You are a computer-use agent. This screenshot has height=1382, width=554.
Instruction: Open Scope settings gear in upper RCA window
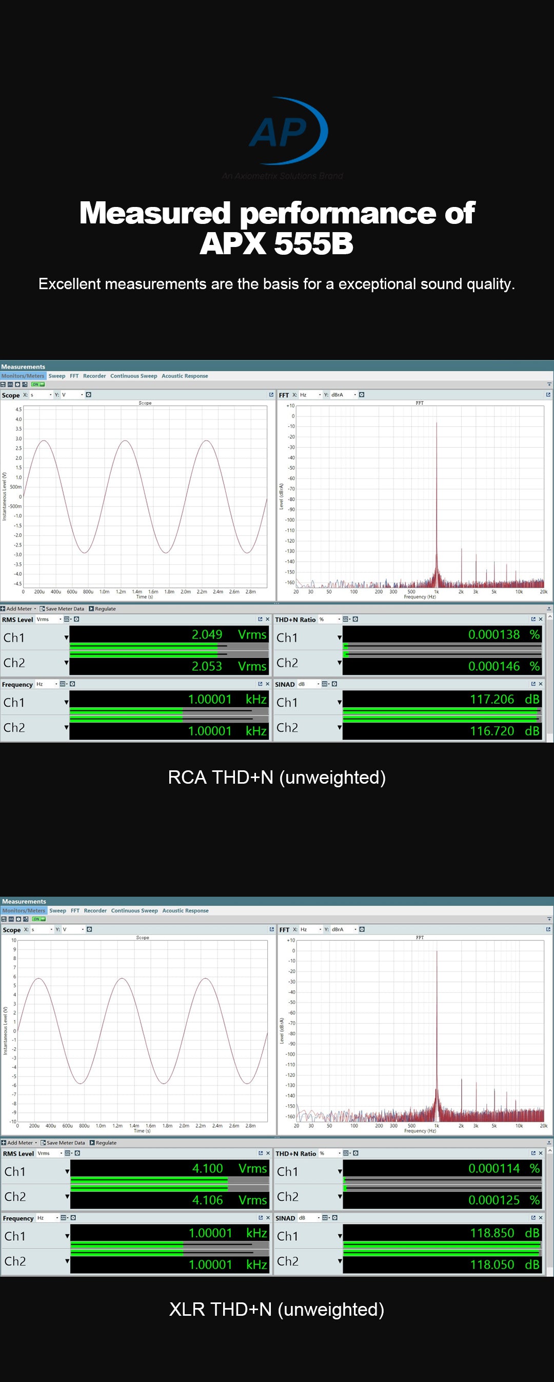pyautogui.click(x=88, y=394)
